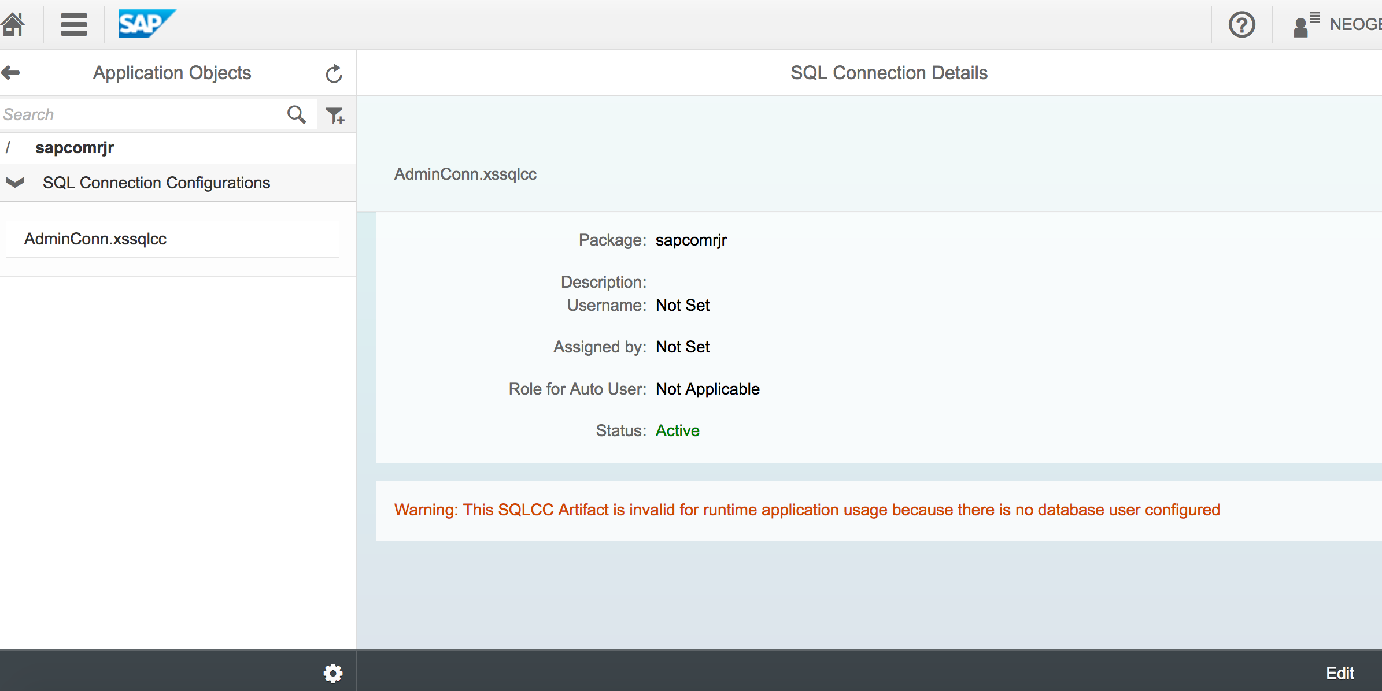The width and height of the screenshot is (1382, 691).
Task: Click the SQL Connection Details title
Action: [x=889, y=73]
